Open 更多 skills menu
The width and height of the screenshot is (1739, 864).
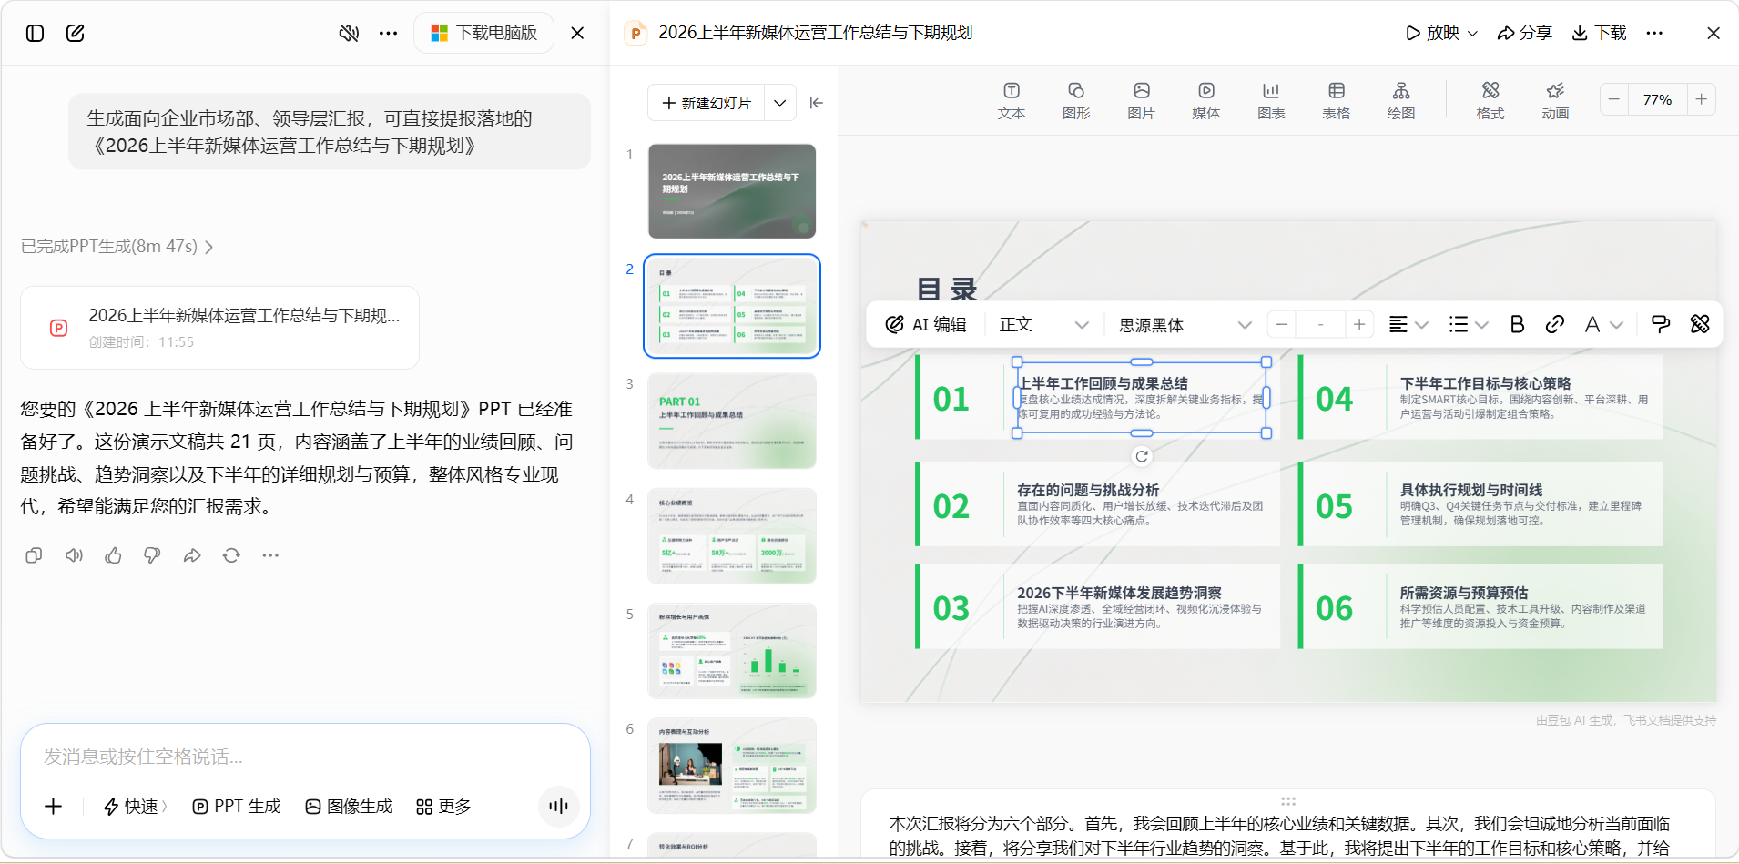click(x=443, y=807)
